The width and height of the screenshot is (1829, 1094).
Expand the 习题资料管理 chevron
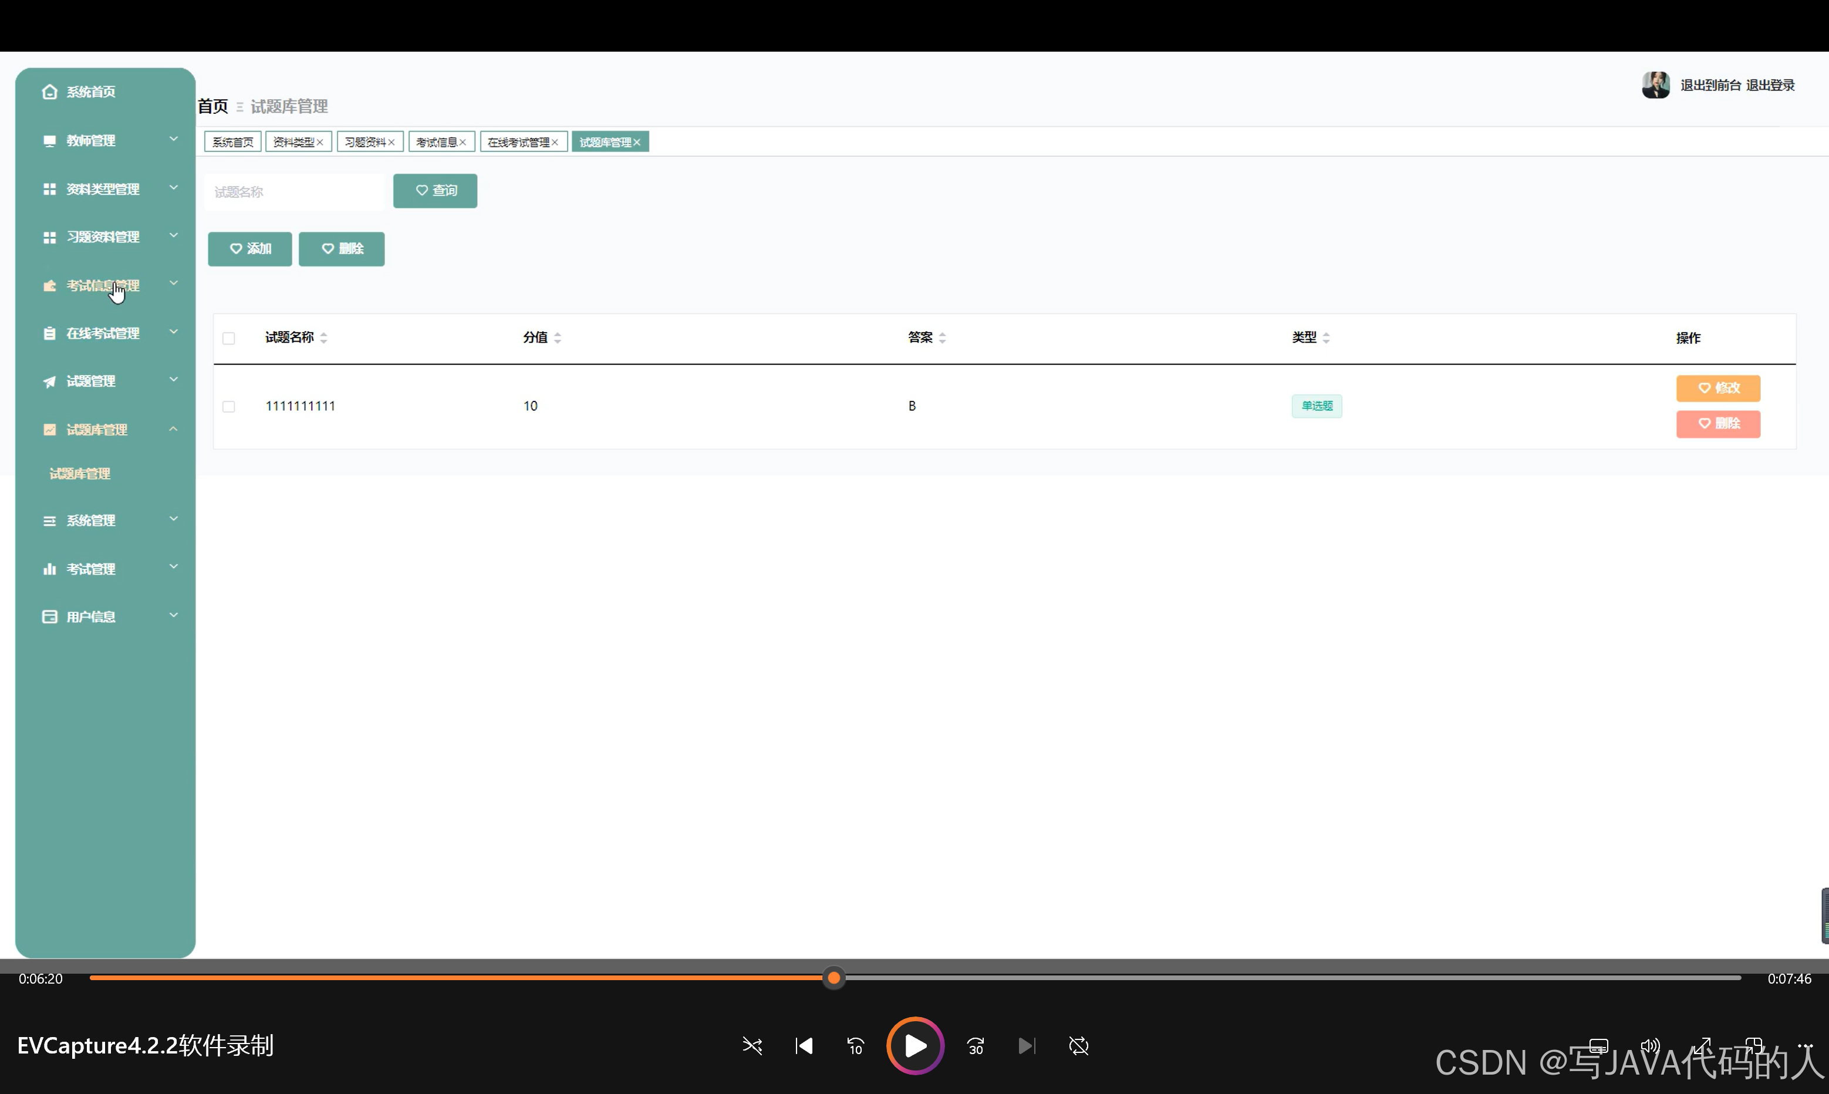174,235
